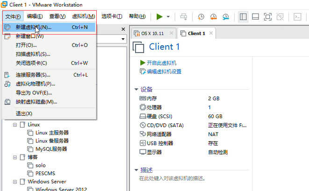This screenshot has height=191, width=309.
Task: Click the CD/DVD (SATA) device row
Action: coord(193,125)
